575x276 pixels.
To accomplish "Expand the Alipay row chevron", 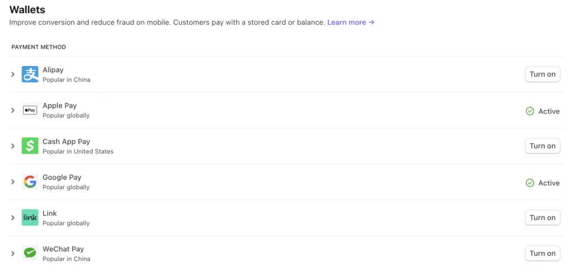I will tap(13, 74).
